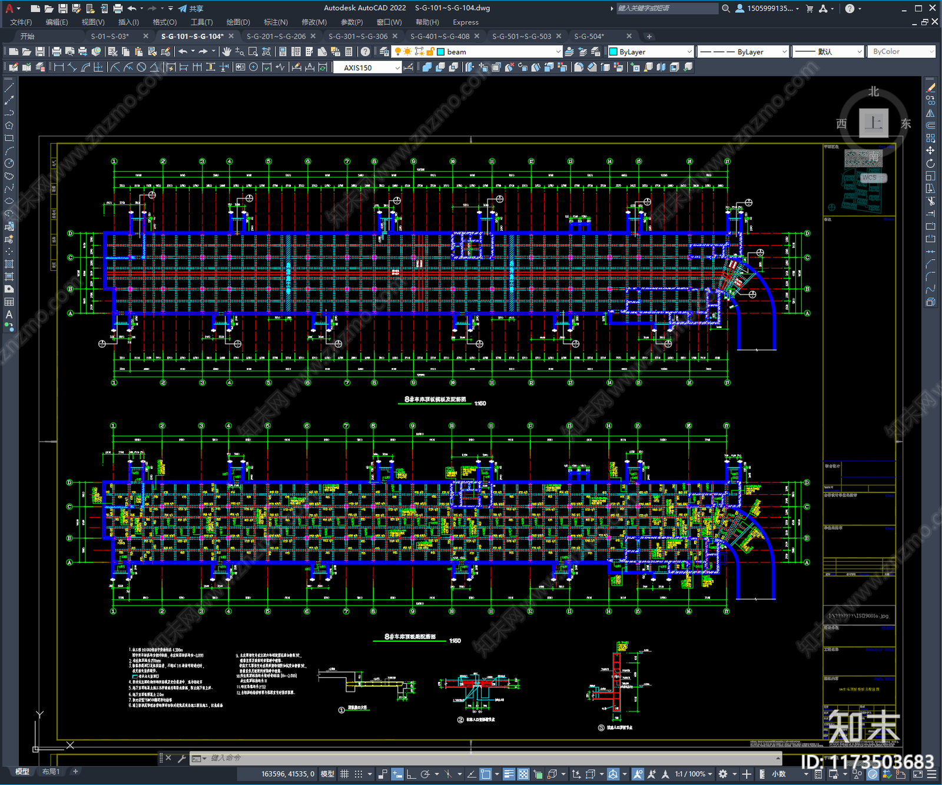Toggle transparency display in status bar
The image size is (942, 785).
pos(523,774)
